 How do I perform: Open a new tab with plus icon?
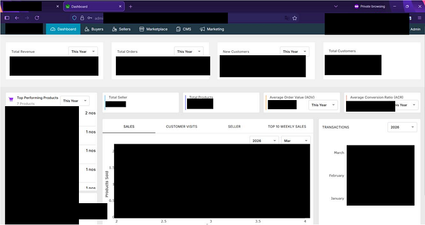pos(131,7)
